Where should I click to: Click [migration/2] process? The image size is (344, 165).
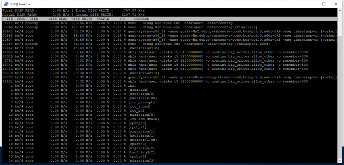pyautogui.click(x=141, y=148)
